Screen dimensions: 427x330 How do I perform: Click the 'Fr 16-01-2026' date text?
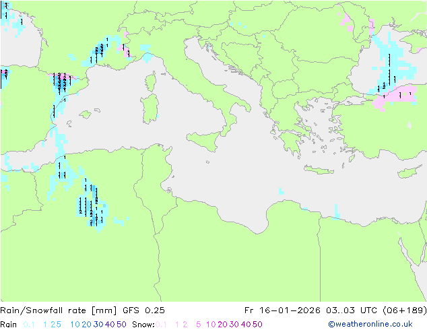pos(282,310)
